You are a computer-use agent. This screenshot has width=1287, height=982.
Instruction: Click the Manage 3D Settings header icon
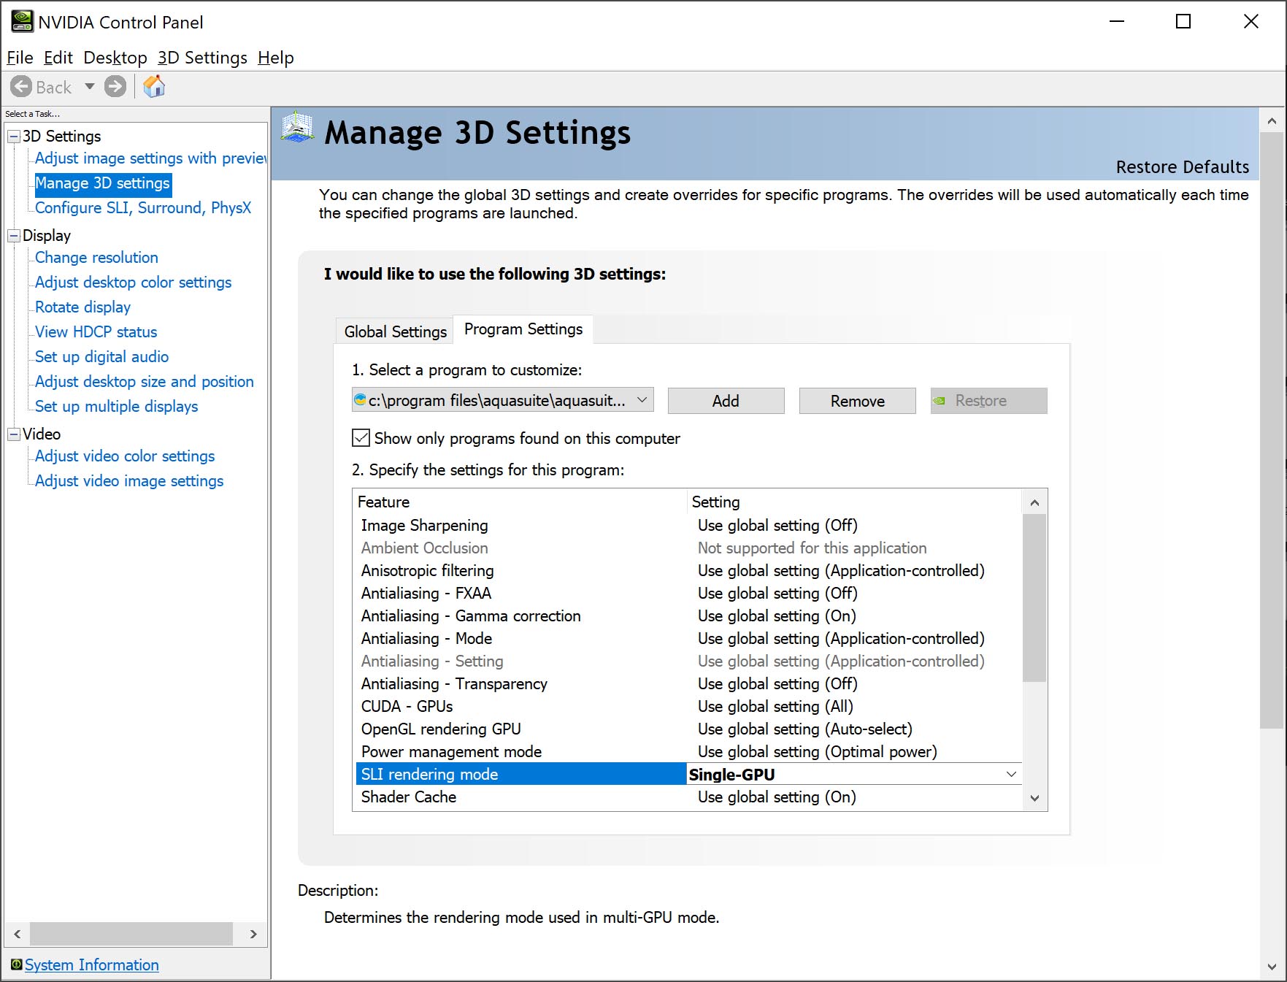coord(298,128)
